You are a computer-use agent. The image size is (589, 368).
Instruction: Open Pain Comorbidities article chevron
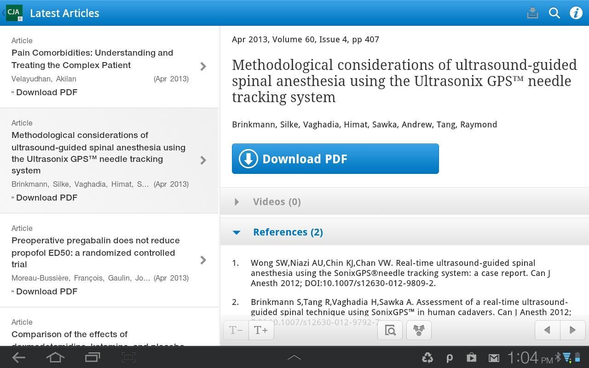(203, 66)
